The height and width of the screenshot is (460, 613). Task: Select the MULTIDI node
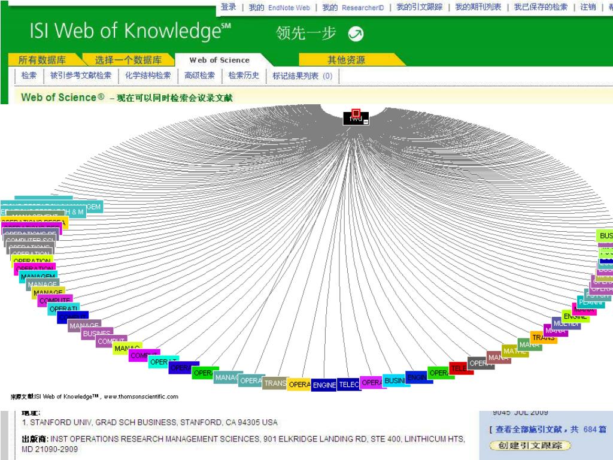tap(566, 323)
